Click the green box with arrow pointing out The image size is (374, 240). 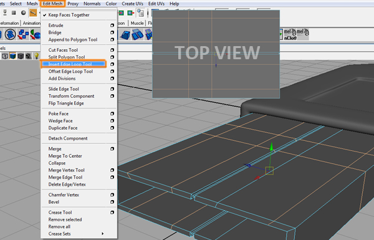point(130,13)
